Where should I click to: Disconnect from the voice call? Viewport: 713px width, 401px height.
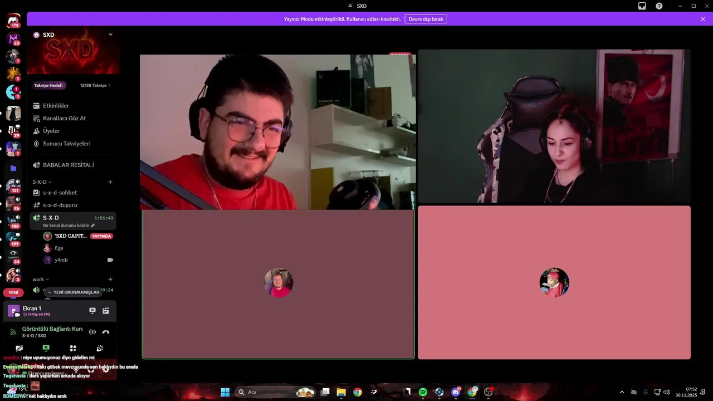coord(106,332)
